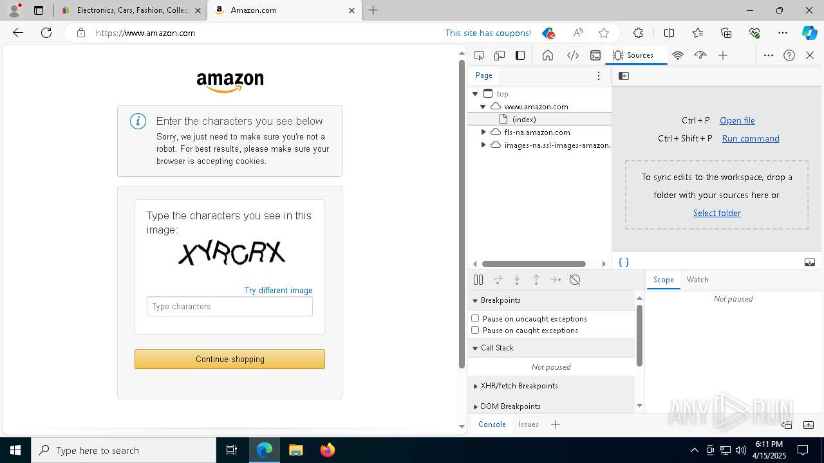Open browser Extensions puzzle icon
824x463 pixels.
tap(638, 33)
